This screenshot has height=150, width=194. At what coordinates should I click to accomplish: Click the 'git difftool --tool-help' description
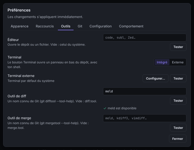[x=52, y=101]
